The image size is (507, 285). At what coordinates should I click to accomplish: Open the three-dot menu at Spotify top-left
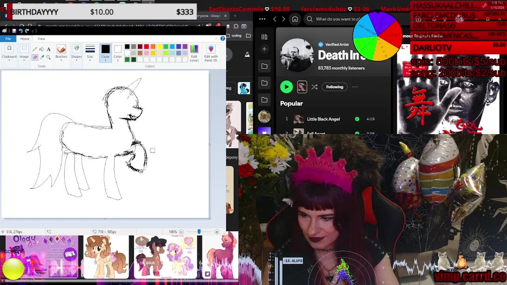pos(262,19)
